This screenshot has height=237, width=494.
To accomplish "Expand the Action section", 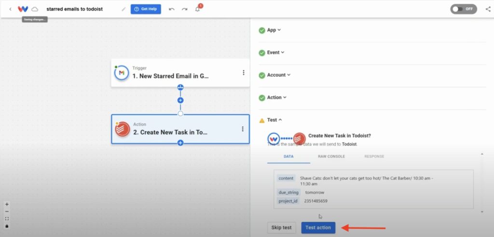I will click(x=276, y=98).
